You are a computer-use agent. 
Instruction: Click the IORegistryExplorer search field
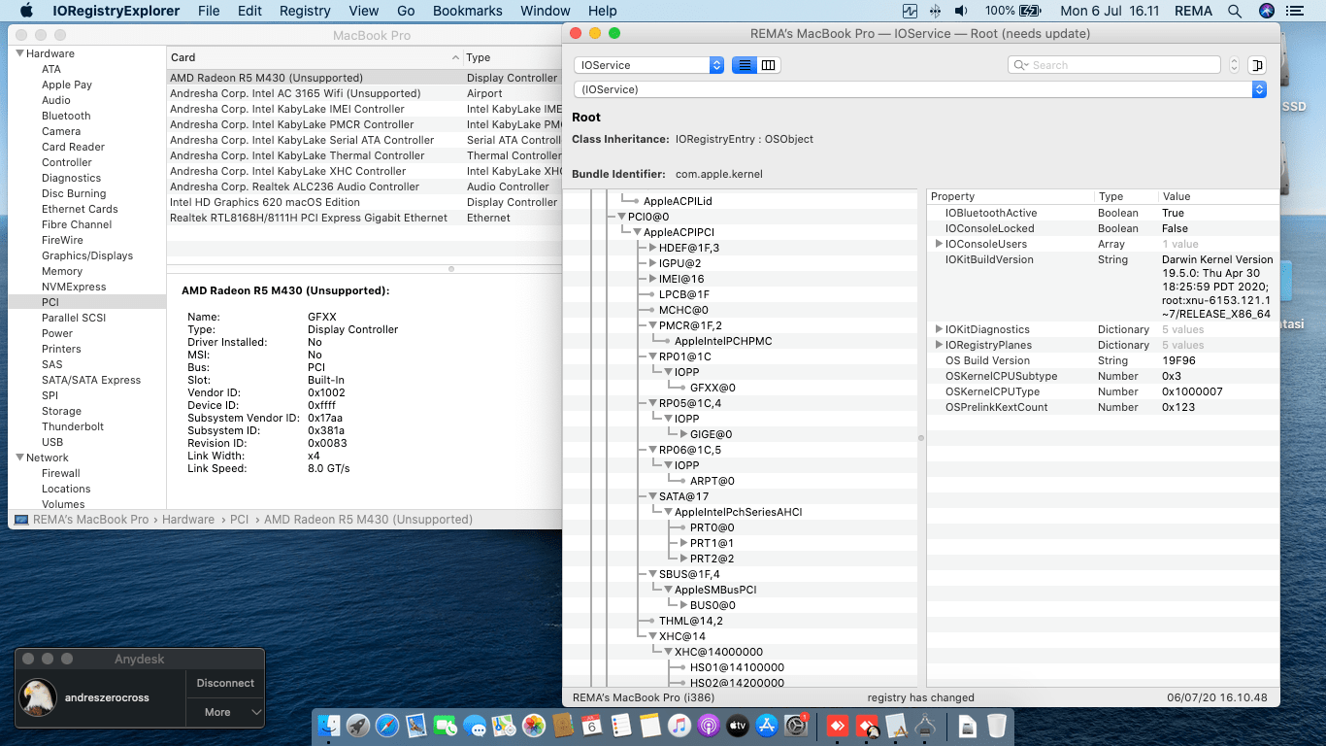coord(1114,65)
